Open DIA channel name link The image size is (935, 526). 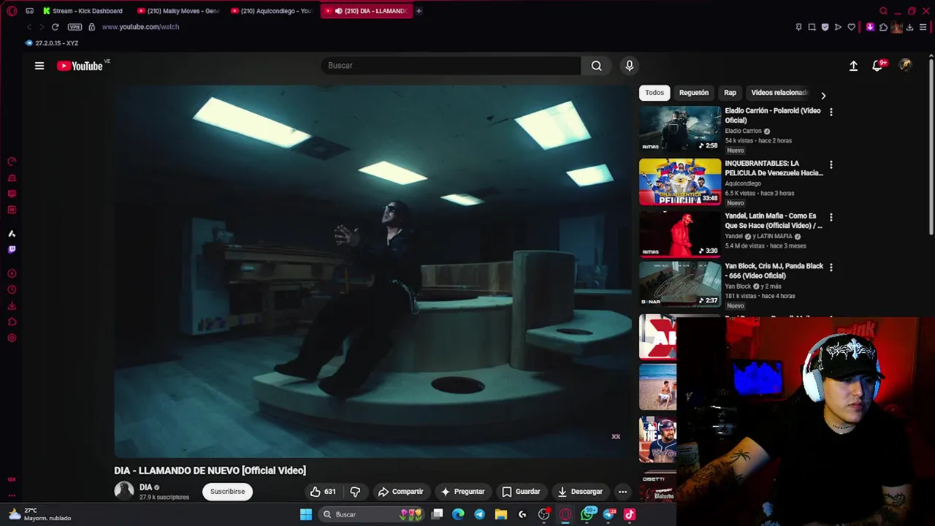[x=145, y=487]
